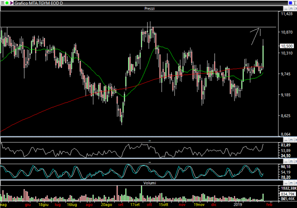Screen dimensions: 297x208
Task: Click the 53,89 RSI scale value
Action: point(285,151)
